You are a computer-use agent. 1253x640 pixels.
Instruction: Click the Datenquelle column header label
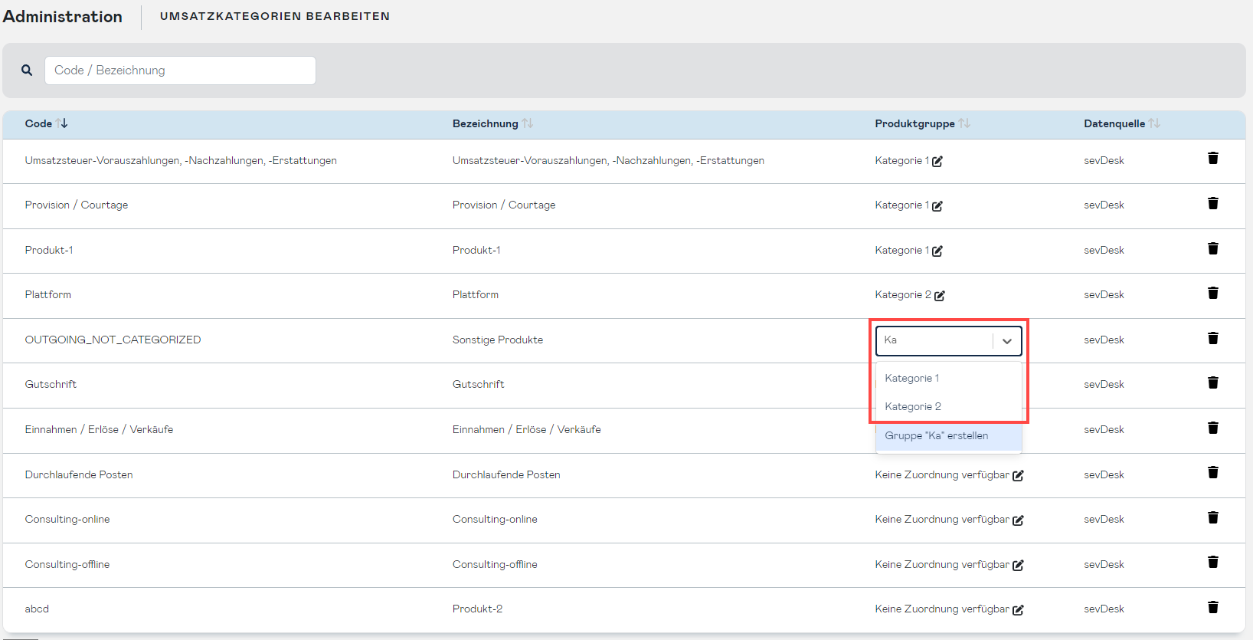[x=1114, y=123]
